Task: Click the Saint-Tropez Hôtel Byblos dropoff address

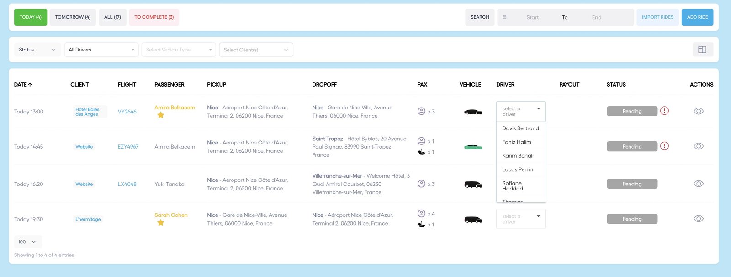Action: point(360,147)
